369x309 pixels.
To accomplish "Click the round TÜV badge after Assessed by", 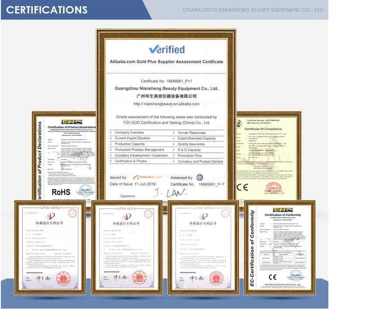I will 200,177.
